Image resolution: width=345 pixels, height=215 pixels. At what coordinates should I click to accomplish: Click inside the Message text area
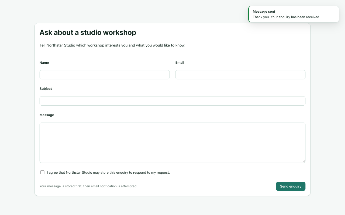pyautogui.click(x=172, y=143)
